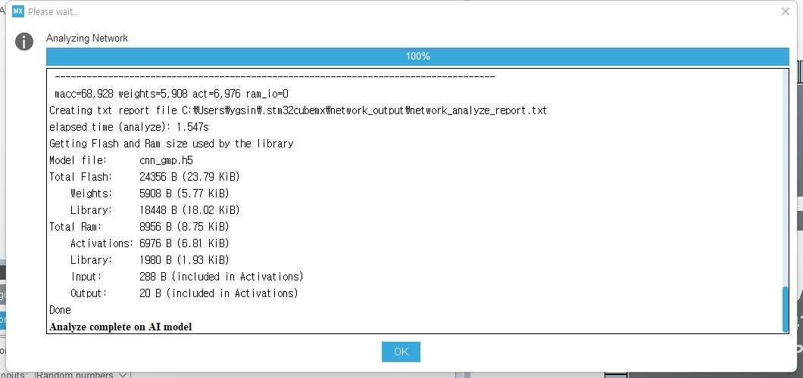Click the Output 20 B line
The image size is (803, 378).
(184, 293)
